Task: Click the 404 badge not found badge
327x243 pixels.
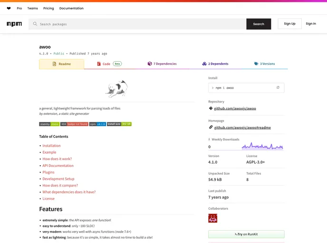Action: click(74, 124)
